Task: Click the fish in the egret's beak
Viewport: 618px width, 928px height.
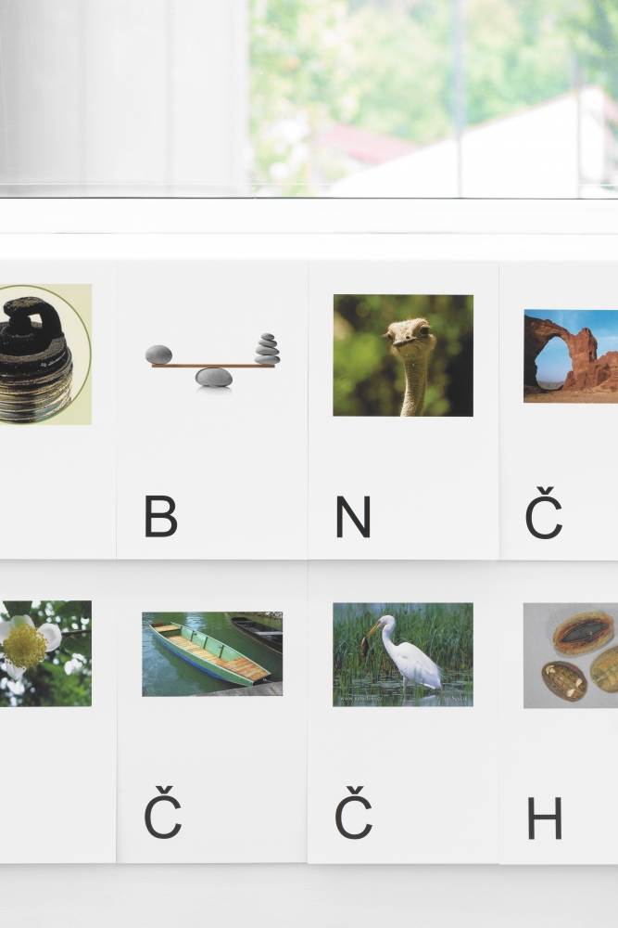Action: tap(366, 646)
